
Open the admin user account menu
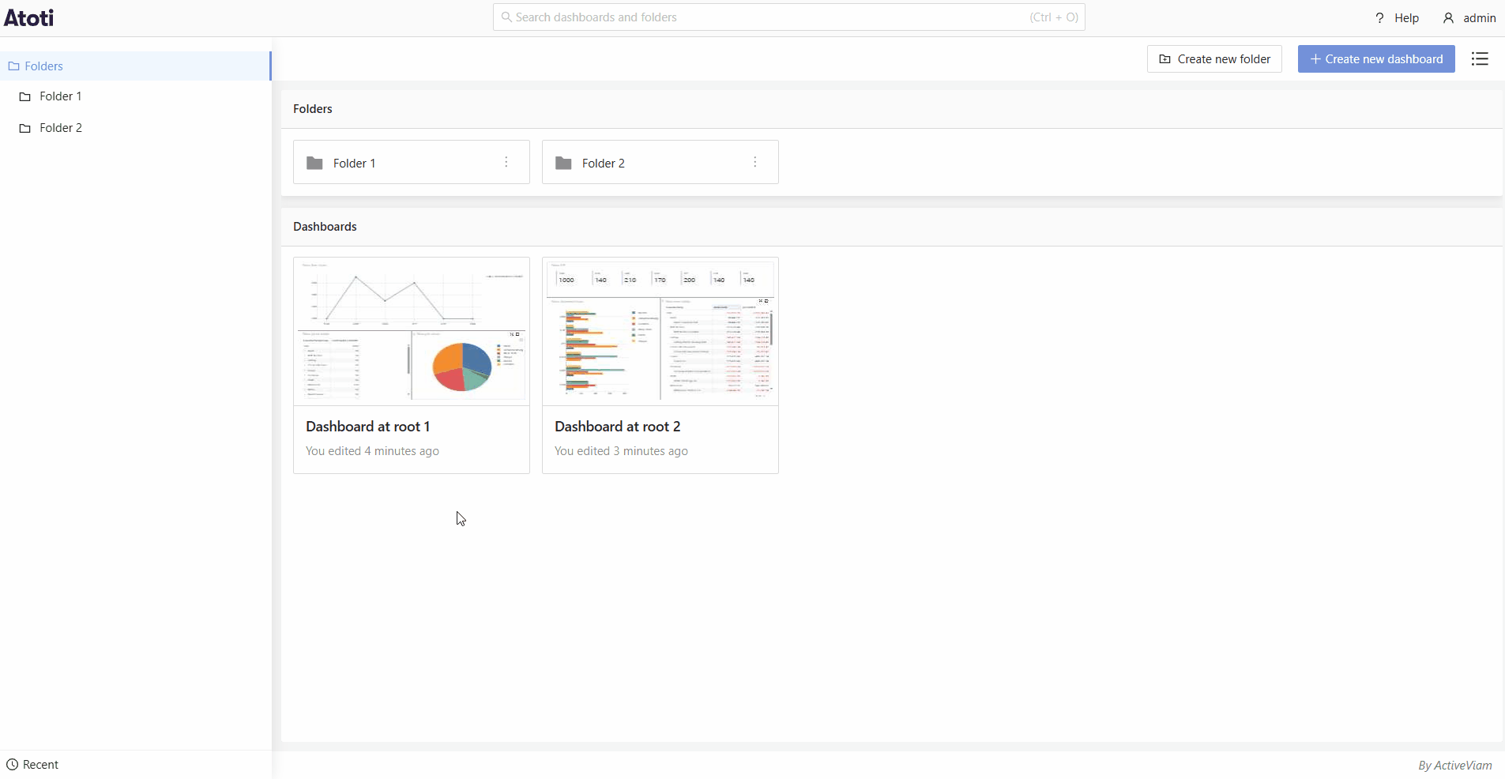[x=1469, y=17]
